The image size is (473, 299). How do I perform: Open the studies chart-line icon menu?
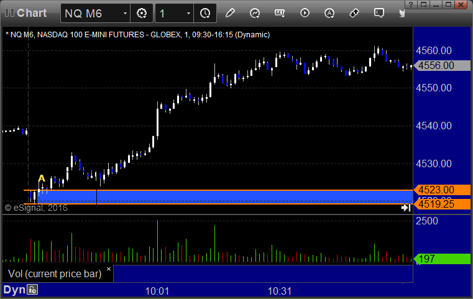[x=255, y=13]
